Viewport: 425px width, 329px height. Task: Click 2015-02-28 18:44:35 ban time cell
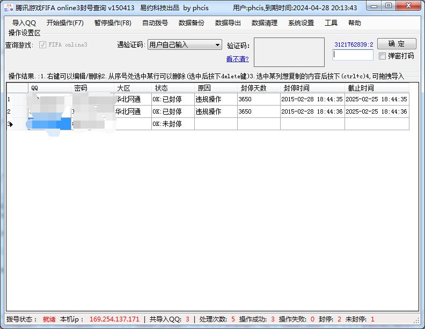click(312, 99)
